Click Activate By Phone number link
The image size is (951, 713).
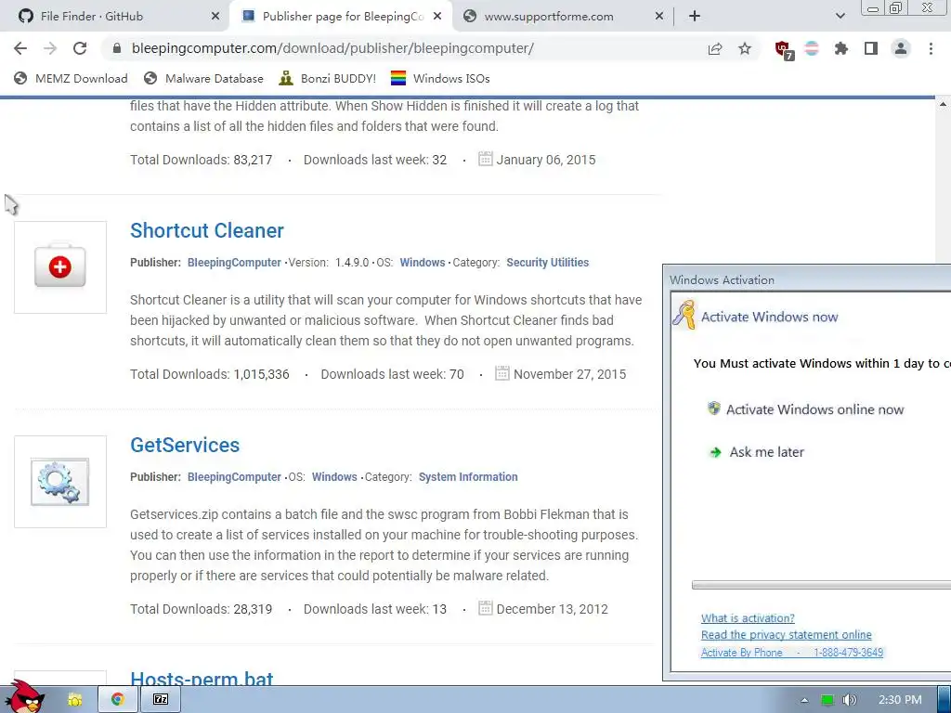(x=792, y=653)
